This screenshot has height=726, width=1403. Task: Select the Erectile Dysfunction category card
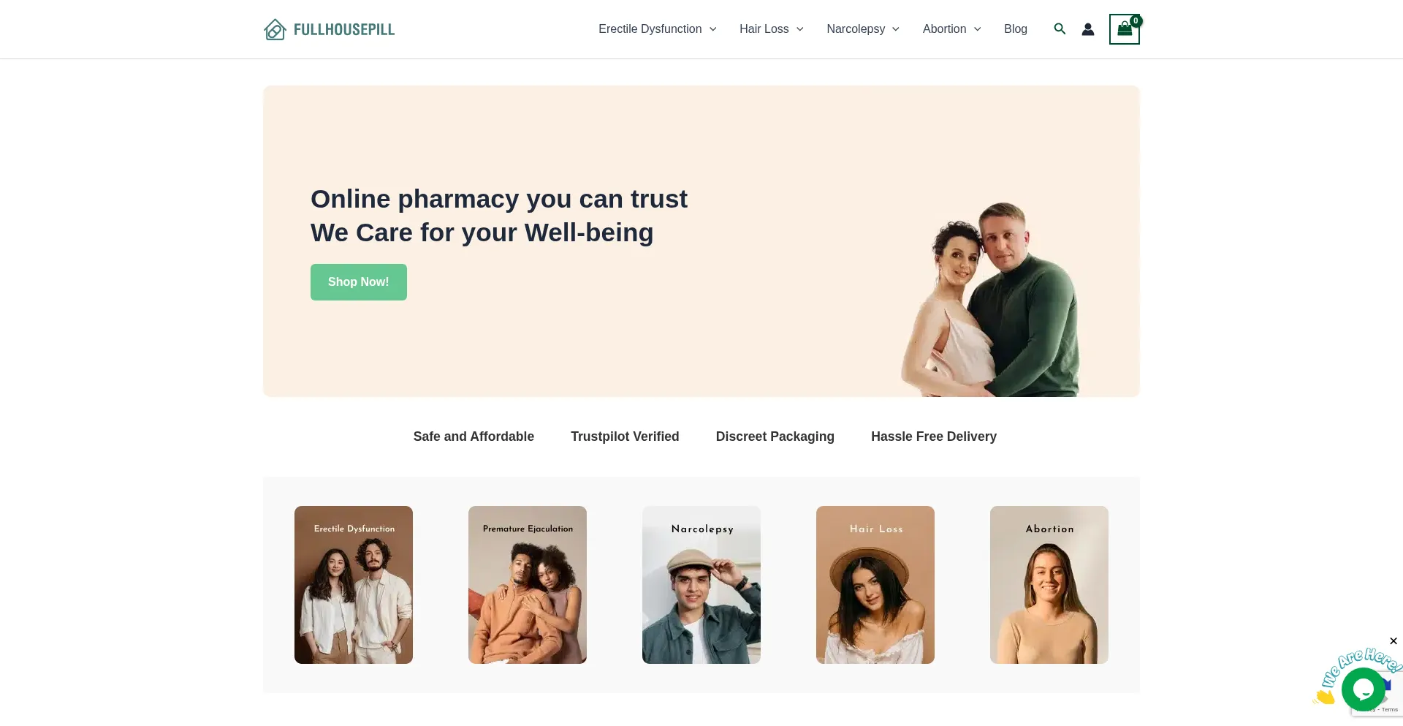(x=354, y=585)
